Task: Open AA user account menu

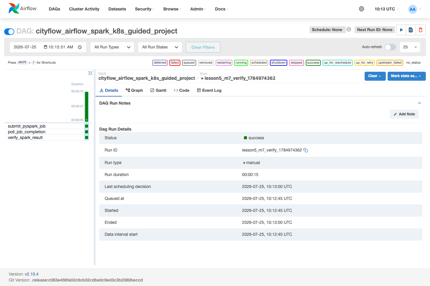Action: point(415,9)
